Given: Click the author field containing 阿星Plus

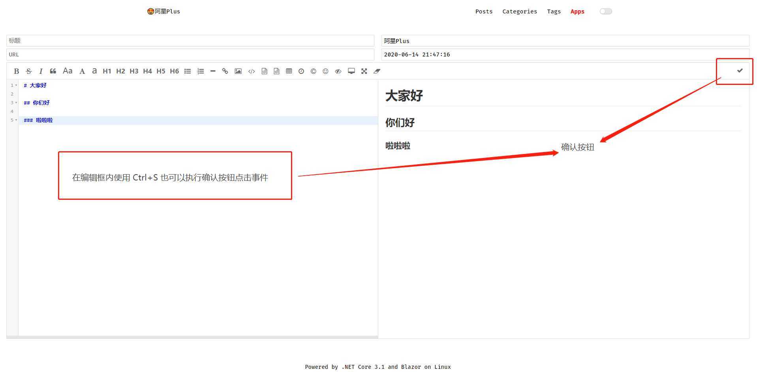Looking at the screenshot, I should coord(565,41).
